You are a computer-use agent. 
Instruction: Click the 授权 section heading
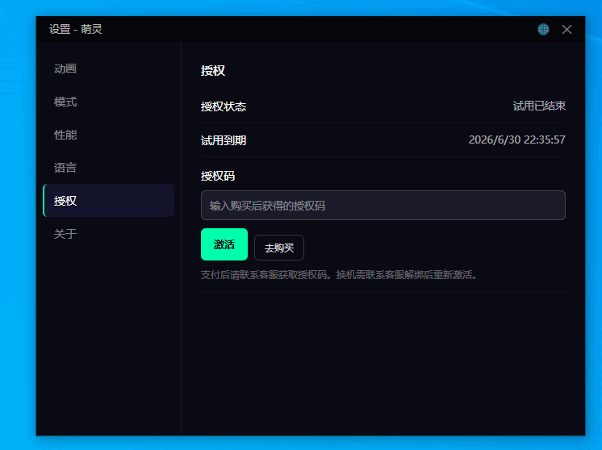tap(213, 71)
